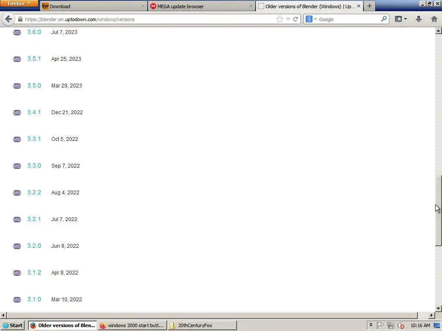Expand the bookmarks button dropdown arrow
The width and height of the screenshot is (442, 331).
pos(405,19)
